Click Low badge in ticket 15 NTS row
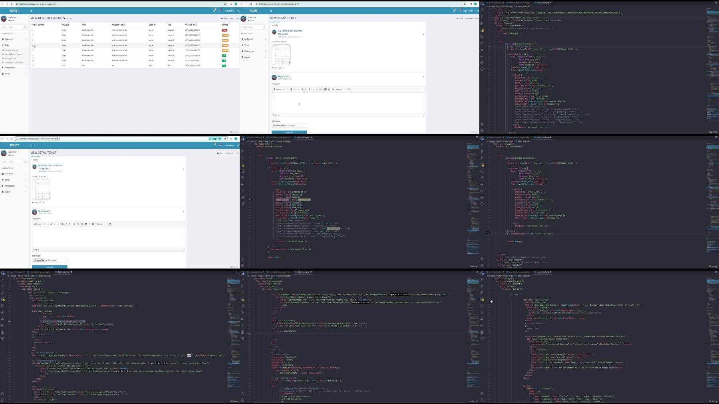This screenshot has width=719, height=404. (x=224, y=66)
